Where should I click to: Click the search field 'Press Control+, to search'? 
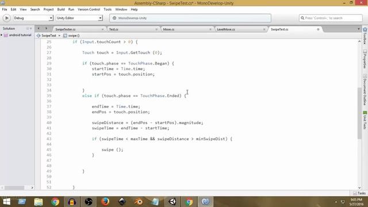point(331,18)
